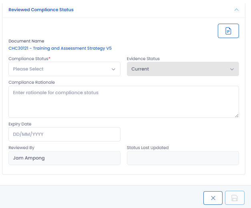Click the Document Name label
Image resolution: width=251 pixels, height=208 pixels.
26,41
